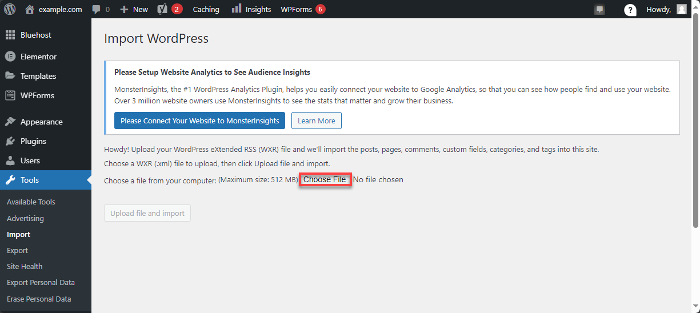Click the Templates folder icon
This screenshot has width=700, height=313.
10,76
